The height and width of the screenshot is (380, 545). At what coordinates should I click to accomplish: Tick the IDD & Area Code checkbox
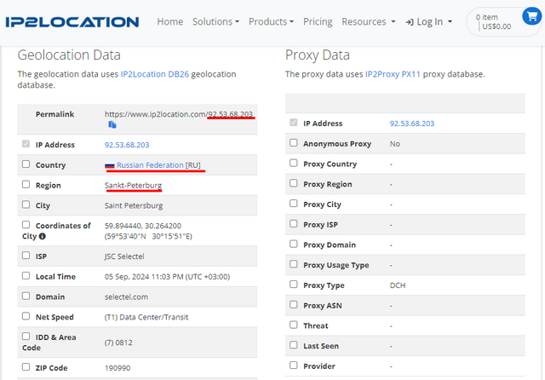pos(26,337)
